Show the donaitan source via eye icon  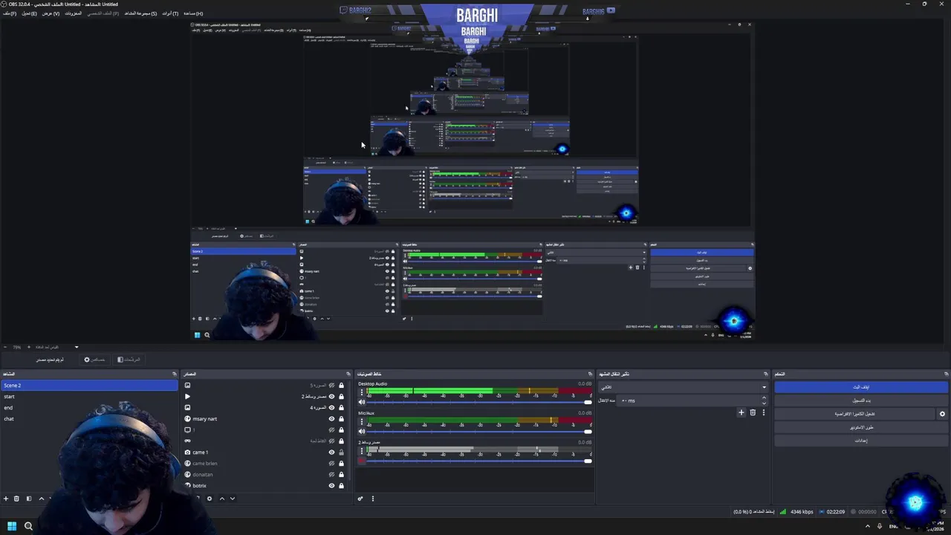click(x=331, y=475)
